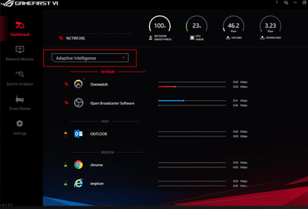Click the Upload arrow icon
The height and width of the screenshot is (209, 308).
click(228, 38)
